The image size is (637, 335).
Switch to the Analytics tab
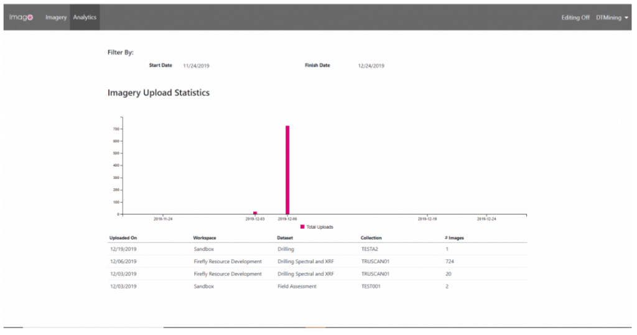(x=85, y=17)
